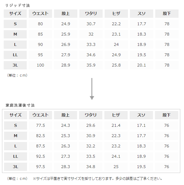Select the 25.8 ヒザ cell

coord(116,65)
